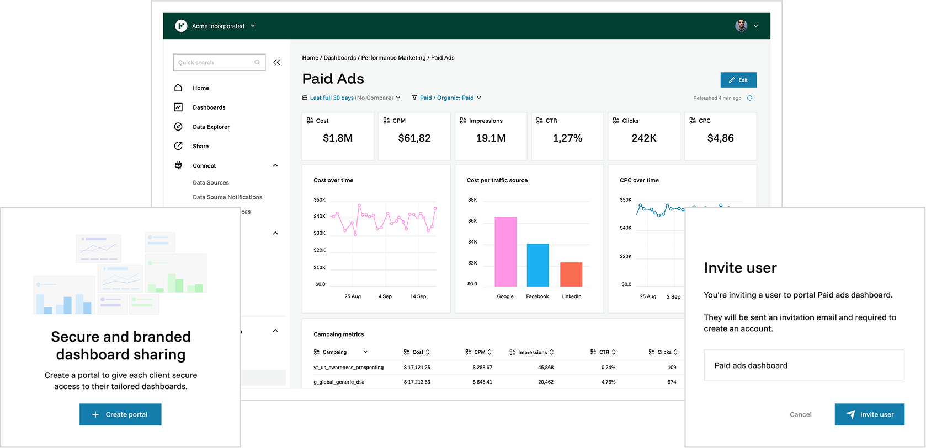Click the user avatar in the header
This screenshot has height=448, width=926.
point(741,26)
